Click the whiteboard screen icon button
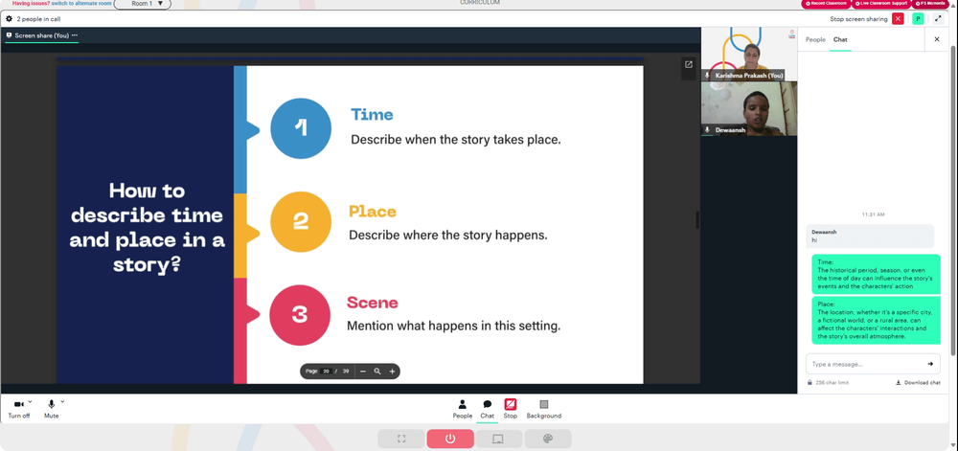 click(498, 439)
